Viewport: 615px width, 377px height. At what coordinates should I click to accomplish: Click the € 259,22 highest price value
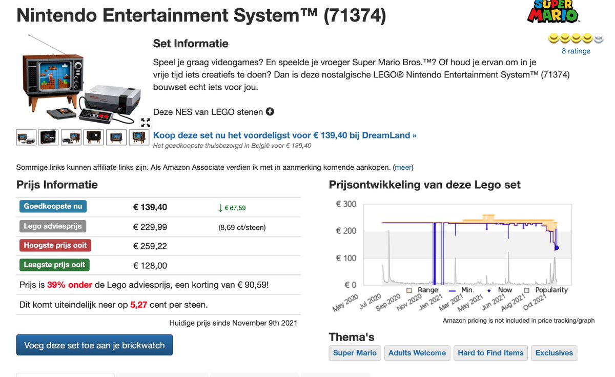(x=150, y=246)
